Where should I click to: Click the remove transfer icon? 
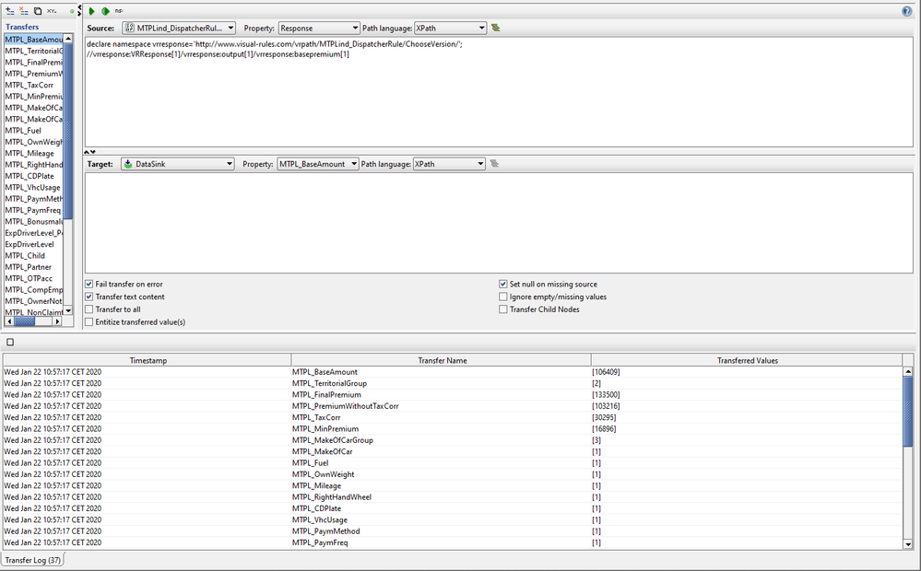(x=23, y=11)
